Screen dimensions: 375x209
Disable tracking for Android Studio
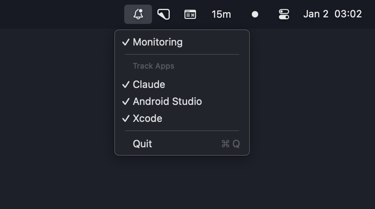tap(167, 102)
